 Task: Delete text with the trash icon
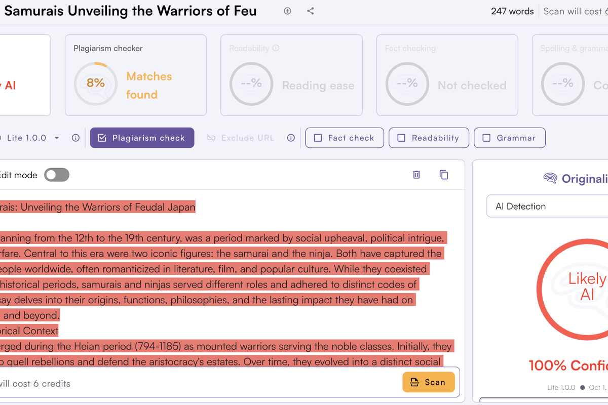416,175
